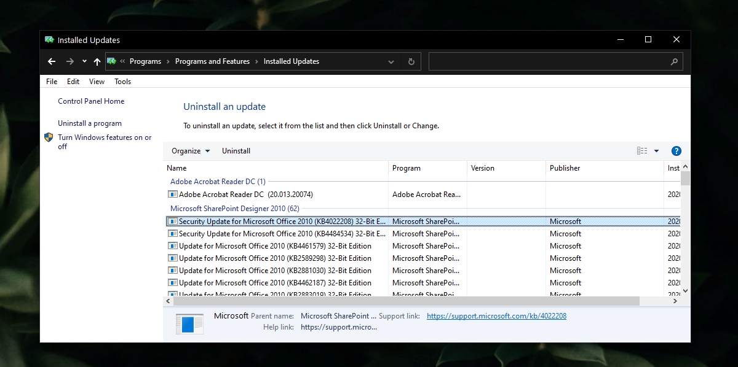Click icon beside Security Update KB4484534
This screenshot has width=738, height=367.
coord(173,234)
